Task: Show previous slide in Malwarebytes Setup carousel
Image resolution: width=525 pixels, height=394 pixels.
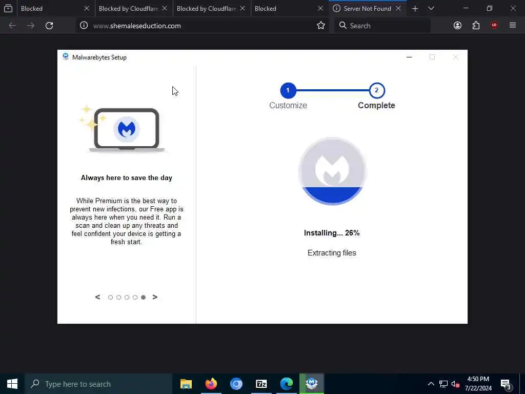Action: click(x=97, y=297)
